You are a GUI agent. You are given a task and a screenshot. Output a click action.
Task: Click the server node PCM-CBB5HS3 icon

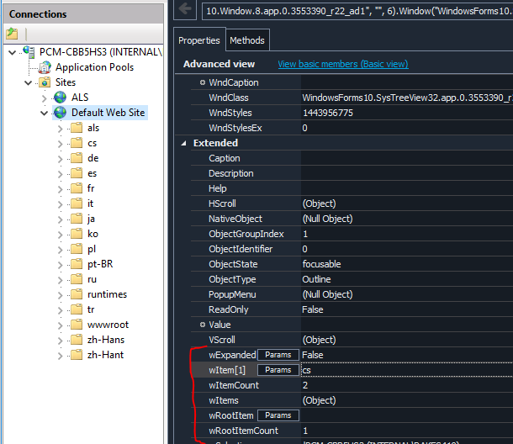29,52
